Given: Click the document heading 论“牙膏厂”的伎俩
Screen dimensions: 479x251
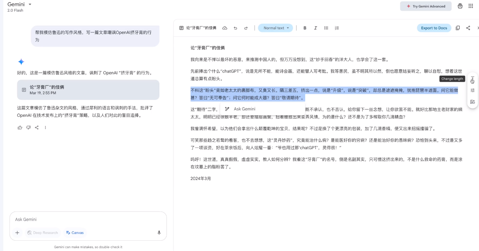Looking at the screenshot, I should click(x=208, y=48).
